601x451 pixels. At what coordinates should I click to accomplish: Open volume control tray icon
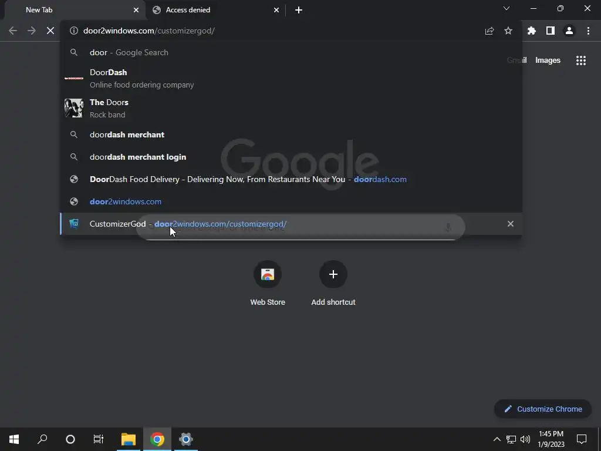pos(525,439)
